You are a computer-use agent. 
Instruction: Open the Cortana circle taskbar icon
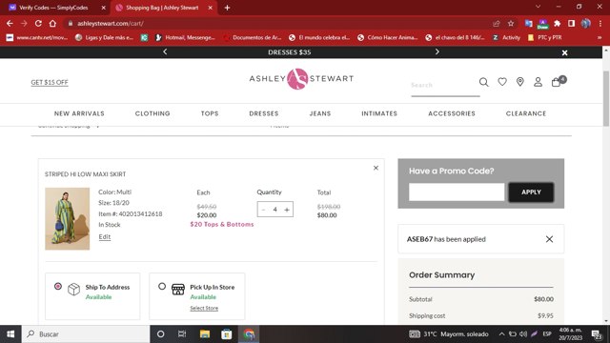[x=160, y=334]
